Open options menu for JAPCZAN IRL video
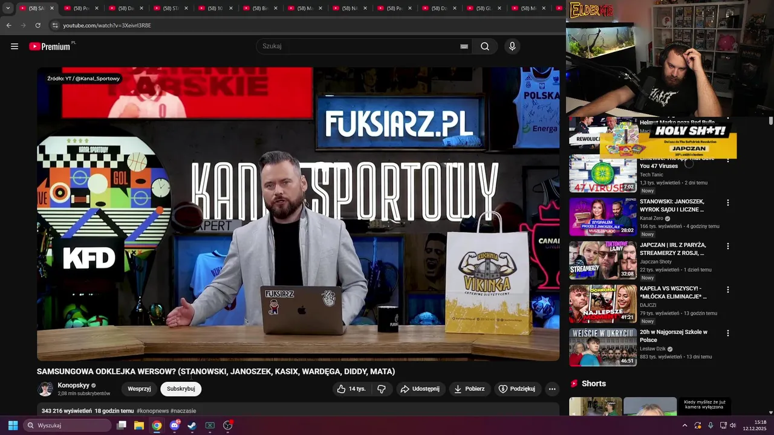 (x=728, y=246)
